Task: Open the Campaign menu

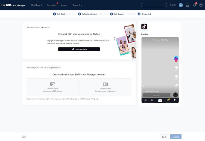Action: (51, 5)
